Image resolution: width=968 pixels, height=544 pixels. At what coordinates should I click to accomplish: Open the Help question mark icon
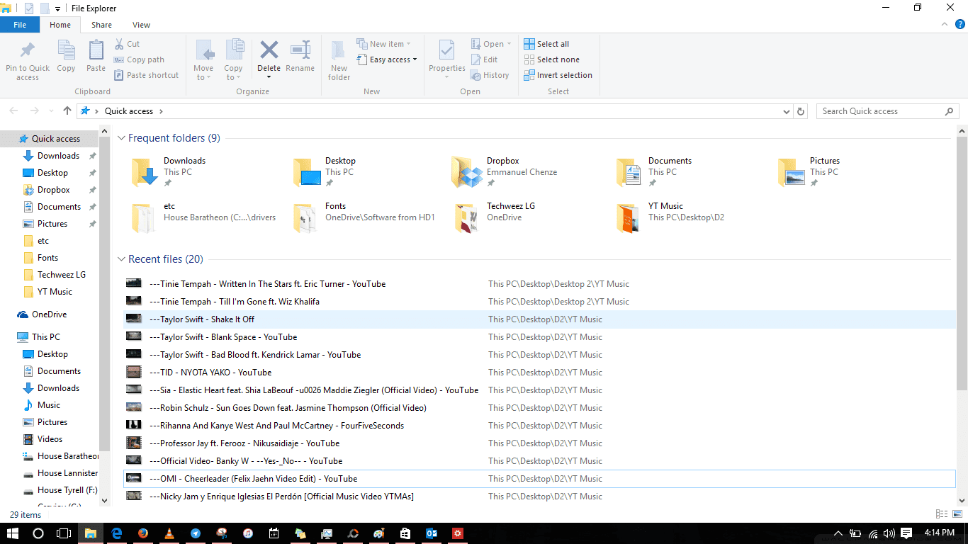[960, 24]
